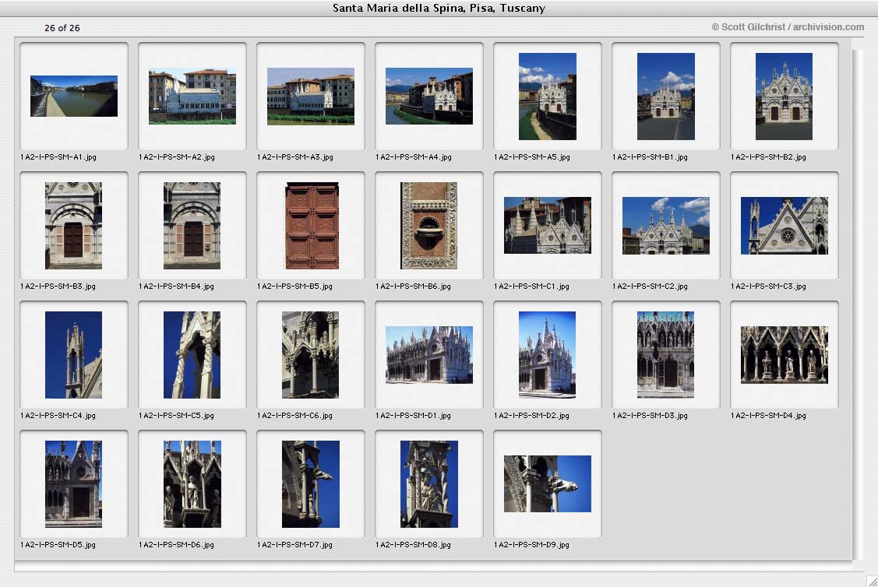This screenshot has width=878, height=587.
Task: Open the B4 arched door thumbnail
Action: pyautogui.click(x=192, y=226)
